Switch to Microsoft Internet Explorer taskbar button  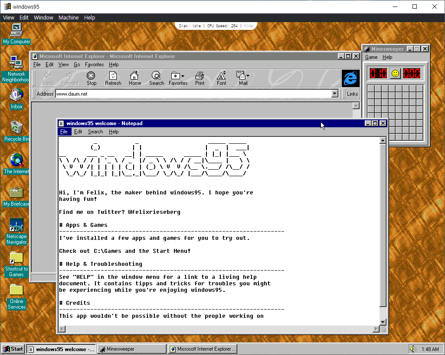tap(203, 349)
